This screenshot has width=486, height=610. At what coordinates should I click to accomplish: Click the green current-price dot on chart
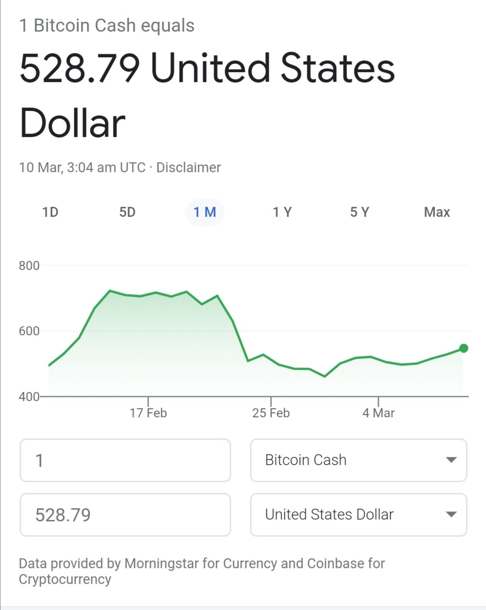463,348
